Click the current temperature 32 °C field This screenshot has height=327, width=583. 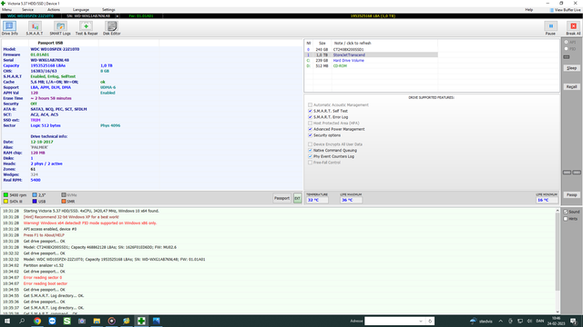317,200
